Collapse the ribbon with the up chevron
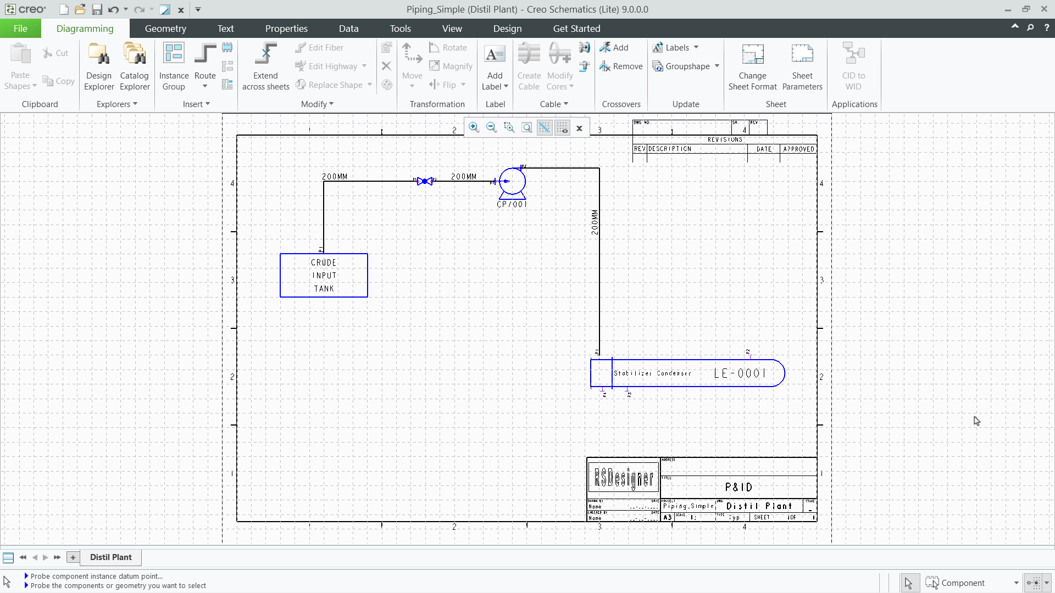The width and height of the screenshot is (1055, 593). click(1014, 27)
